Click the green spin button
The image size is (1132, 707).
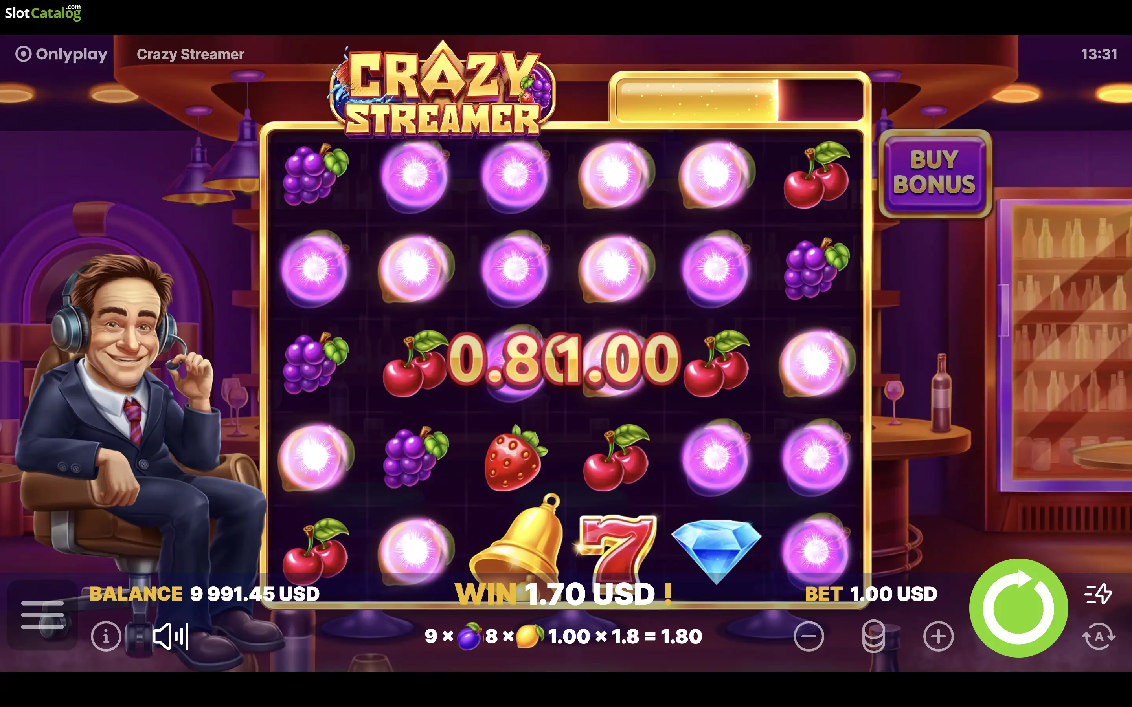1018,607
